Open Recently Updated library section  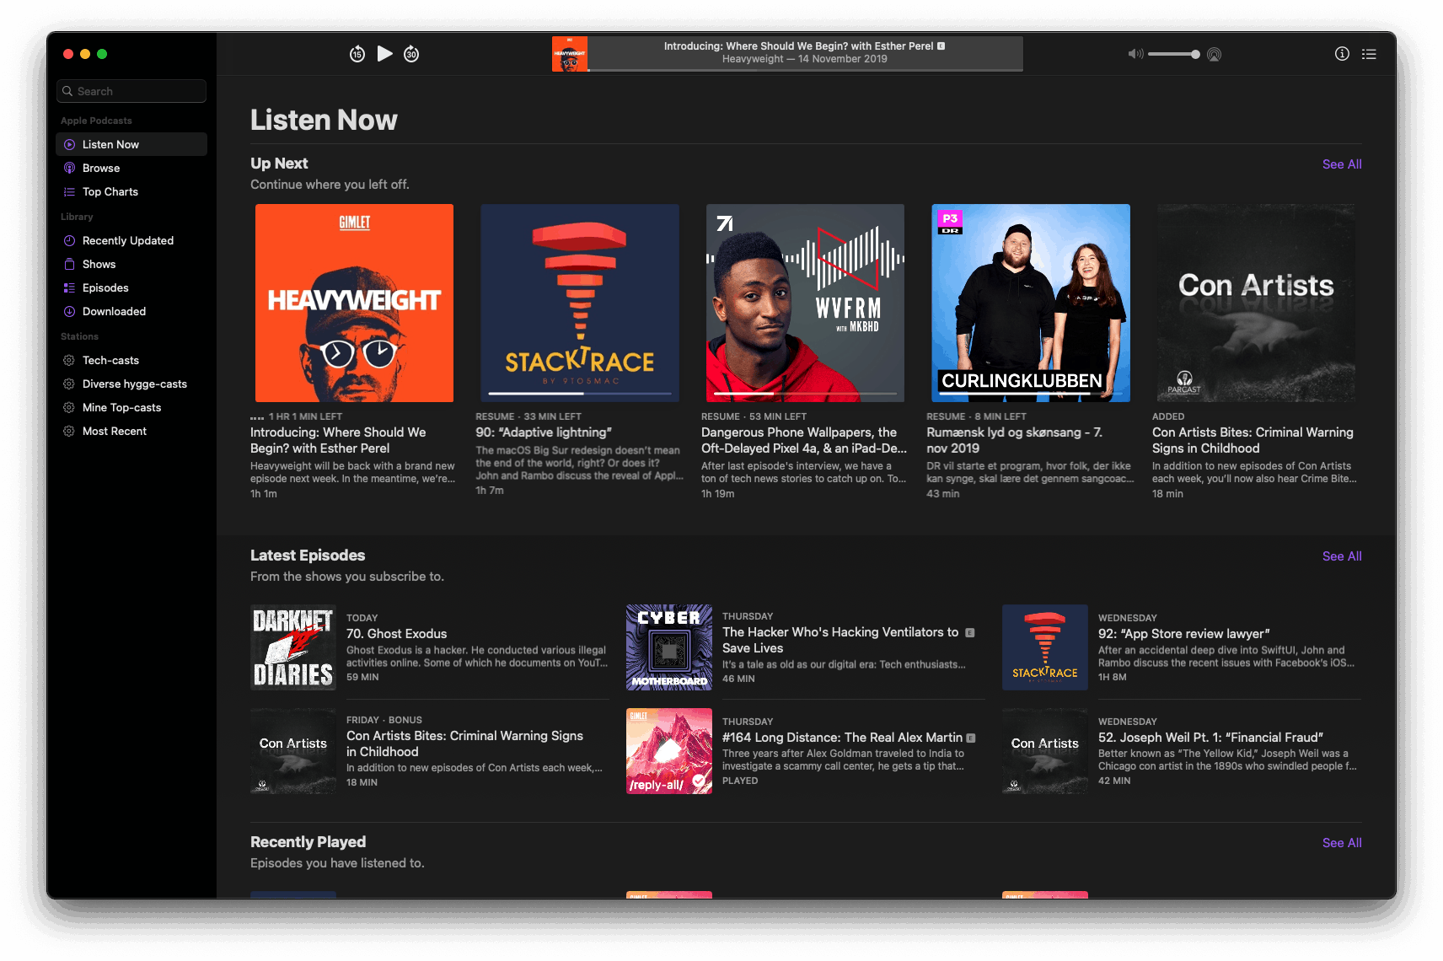(x=131, y=240)
